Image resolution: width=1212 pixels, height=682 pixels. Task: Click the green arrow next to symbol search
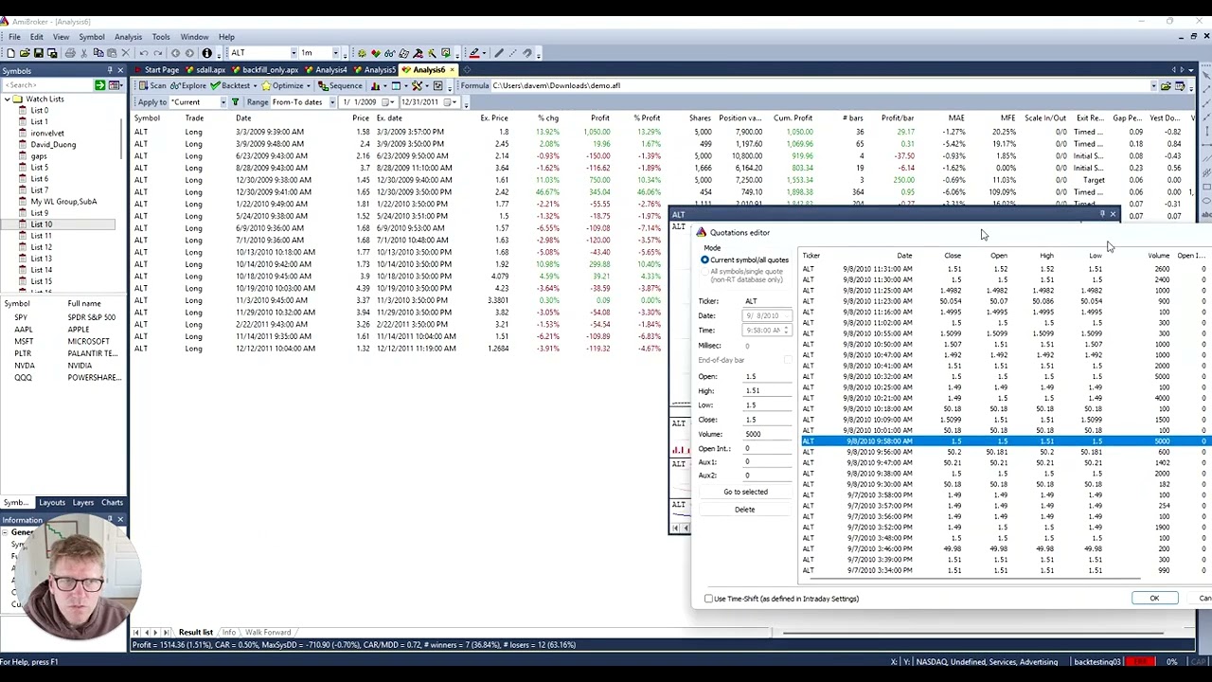[x=99, y=85]
